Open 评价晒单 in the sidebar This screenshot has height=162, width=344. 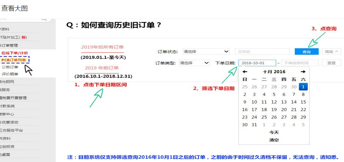point(10,74)
